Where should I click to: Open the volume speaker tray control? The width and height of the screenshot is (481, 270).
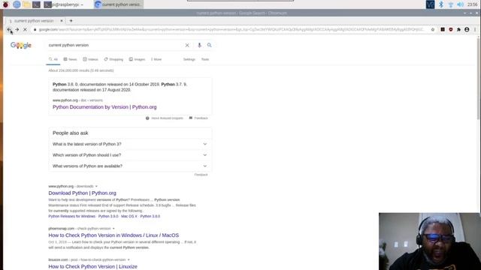click(460, 4)
